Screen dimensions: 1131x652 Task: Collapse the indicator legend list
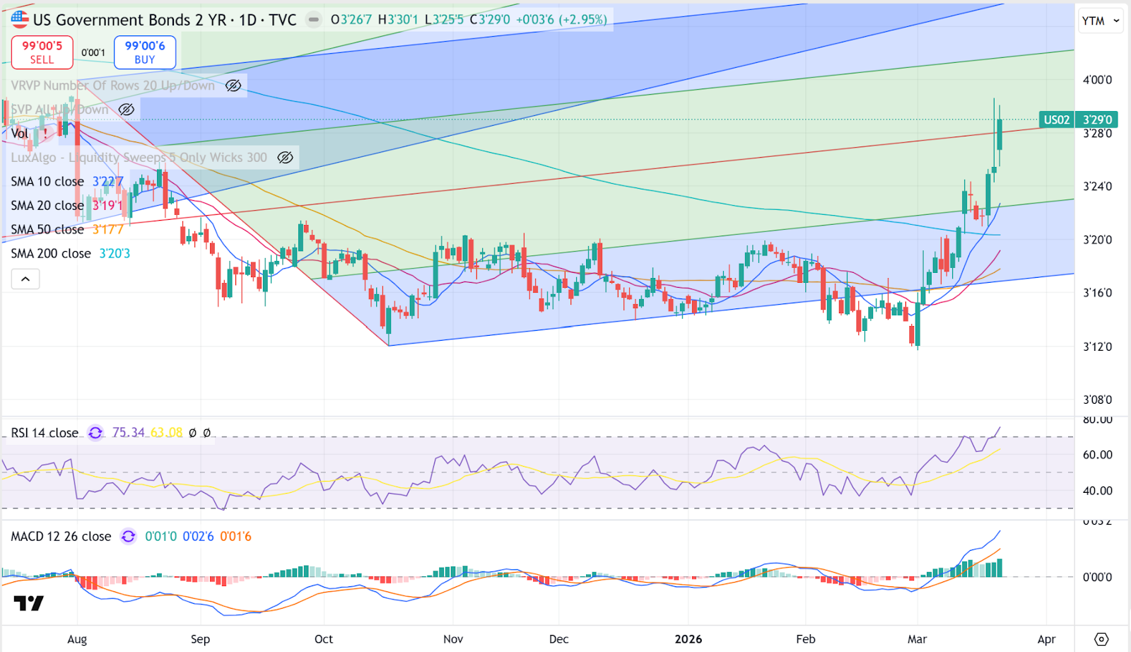click(25, 279)
